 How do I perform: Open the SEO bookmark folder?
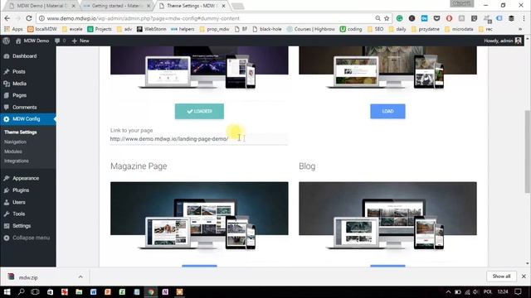point(376,29)
